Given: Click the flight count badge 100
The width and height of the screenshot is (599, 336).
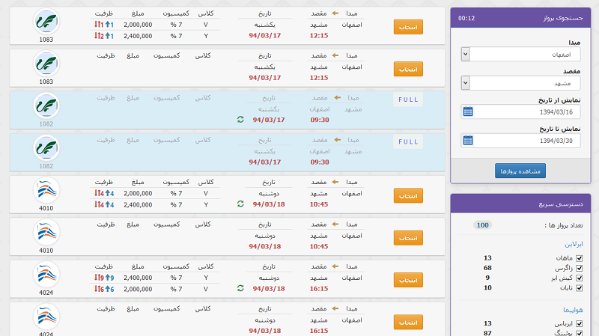Looking at the screenshot, I should [482, 225].
